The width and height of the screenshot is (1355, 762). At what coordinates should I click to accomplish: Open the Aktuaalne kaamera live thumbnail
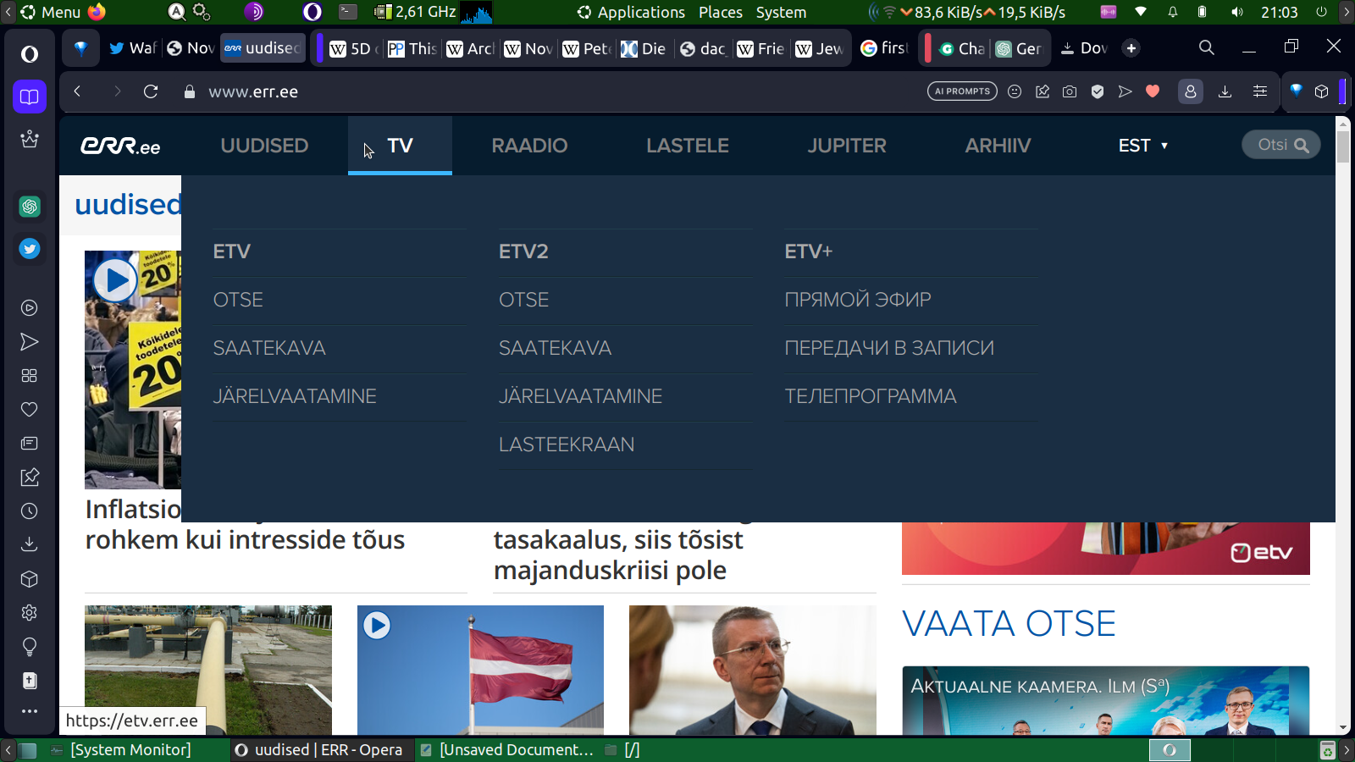[x=1106, y=700]
